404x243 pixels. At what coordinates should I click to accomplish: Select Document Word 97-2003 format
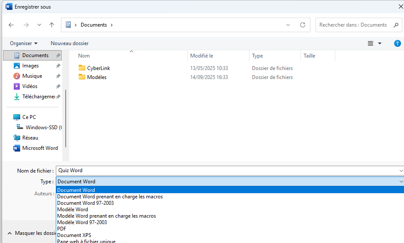tap(85, 203)
